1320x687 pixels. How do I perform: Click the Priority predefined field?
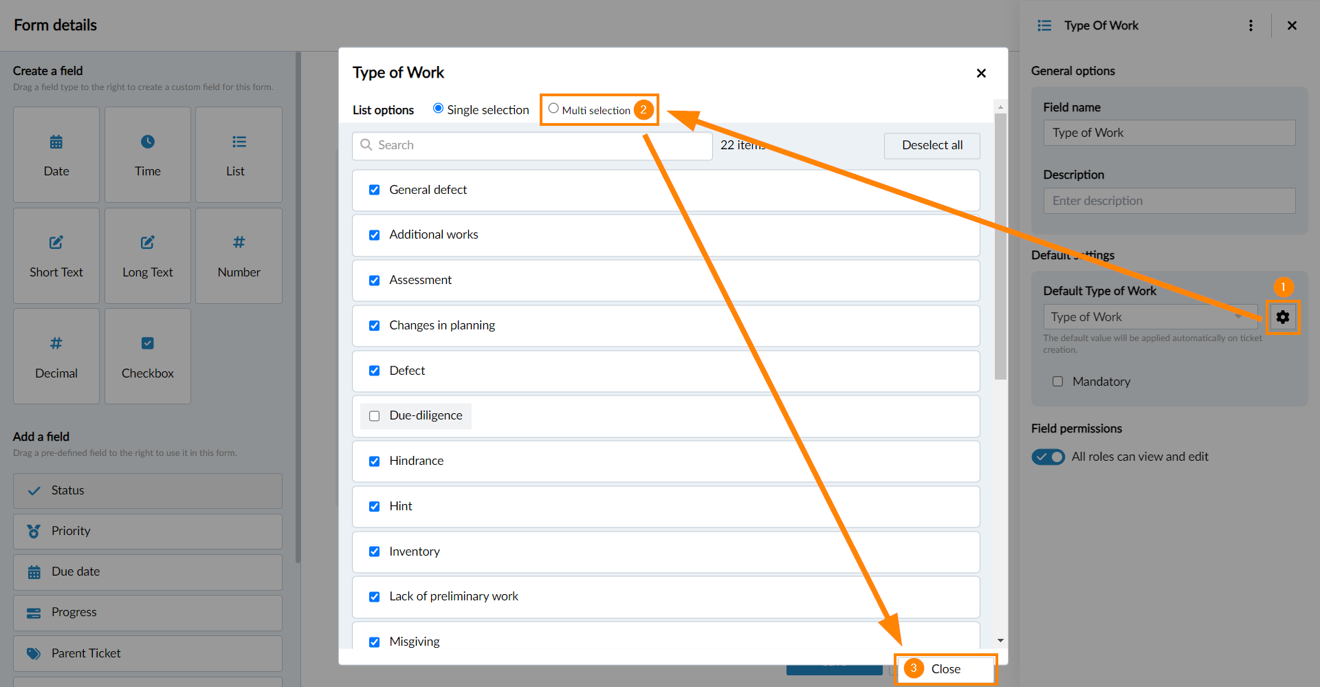[148, 531]
